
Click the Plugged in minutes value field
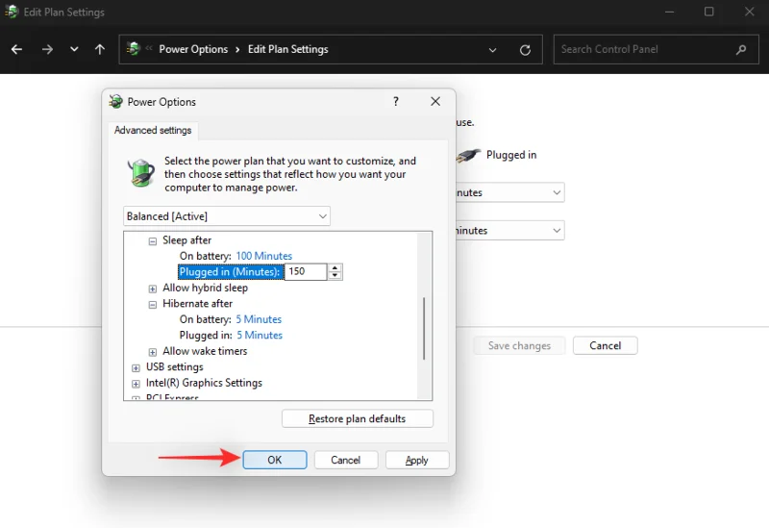tap(306, 272)
